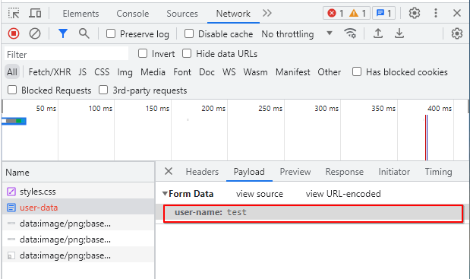
Task: Switch to the Sources tab
Action: coord(182,14)
